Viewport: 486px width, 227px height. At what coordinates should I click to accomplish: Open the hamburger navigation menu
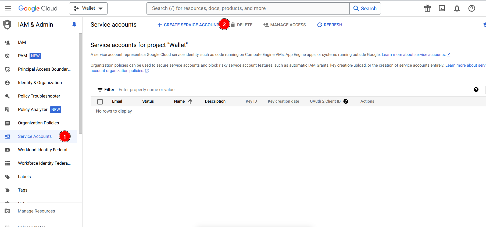pyautogui.click(x=8, y=8)
